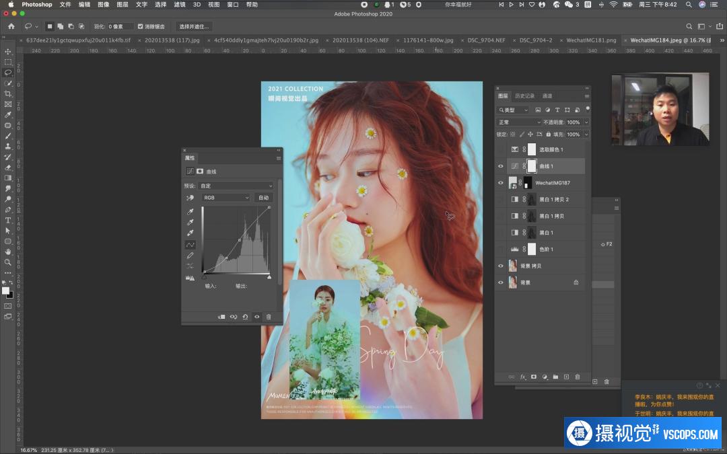Select the Pen tool
This screenshot has width=727, height=454.
(8, 210)
